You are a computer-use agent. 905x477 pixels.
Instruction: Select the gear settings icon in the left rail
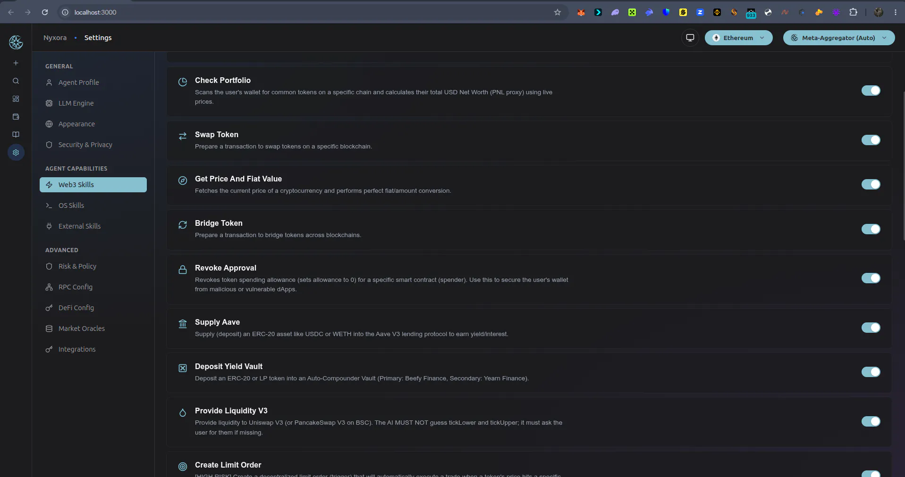point(16,153)
